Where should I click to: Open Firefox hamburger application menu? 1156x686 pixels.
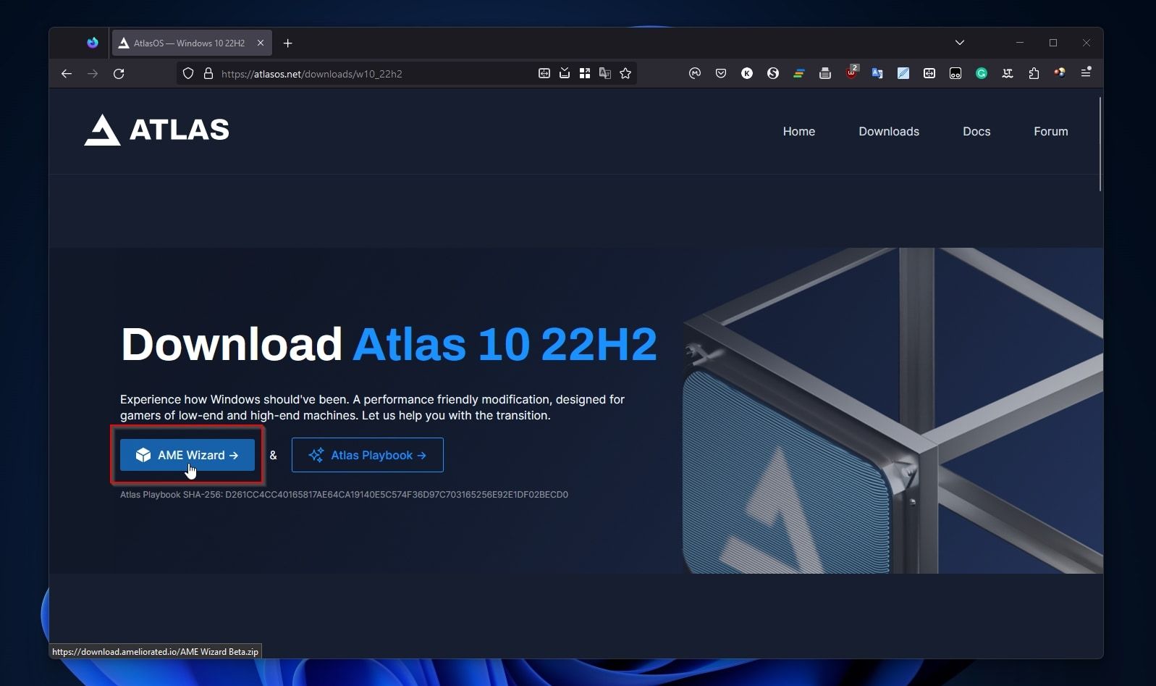tap(1086, 73)
